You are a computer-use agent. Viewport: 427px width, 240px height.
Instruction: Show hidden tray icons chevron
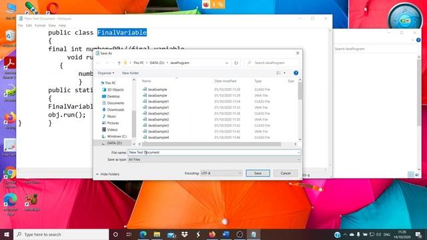click(x=345, y=234)
